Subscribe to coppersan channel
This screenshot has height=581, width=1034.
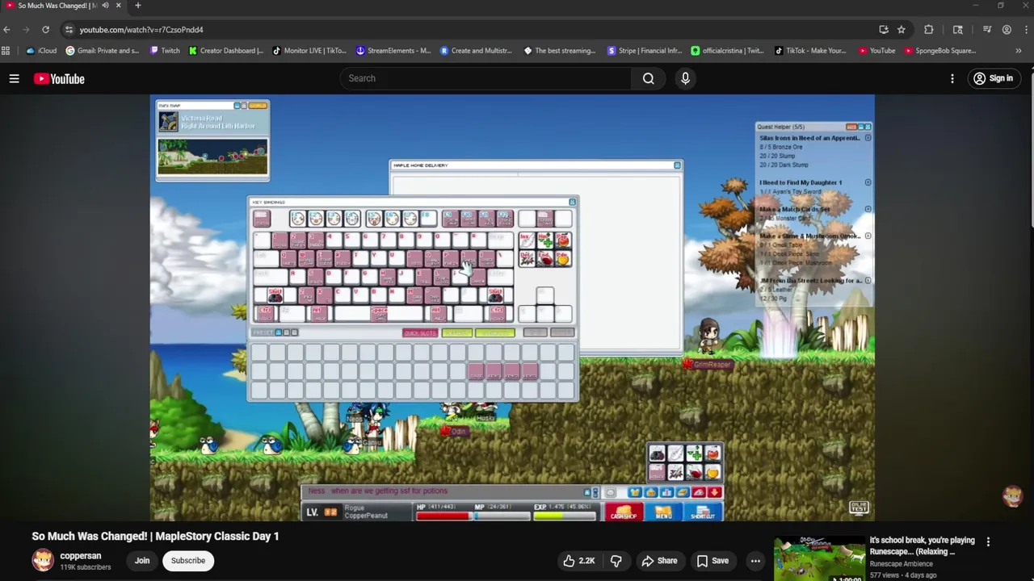(x=187, y=561)
